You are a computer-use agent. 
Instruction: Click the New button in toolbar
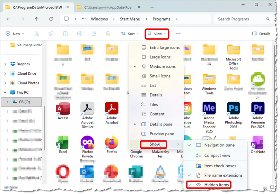tap(15, 34)
